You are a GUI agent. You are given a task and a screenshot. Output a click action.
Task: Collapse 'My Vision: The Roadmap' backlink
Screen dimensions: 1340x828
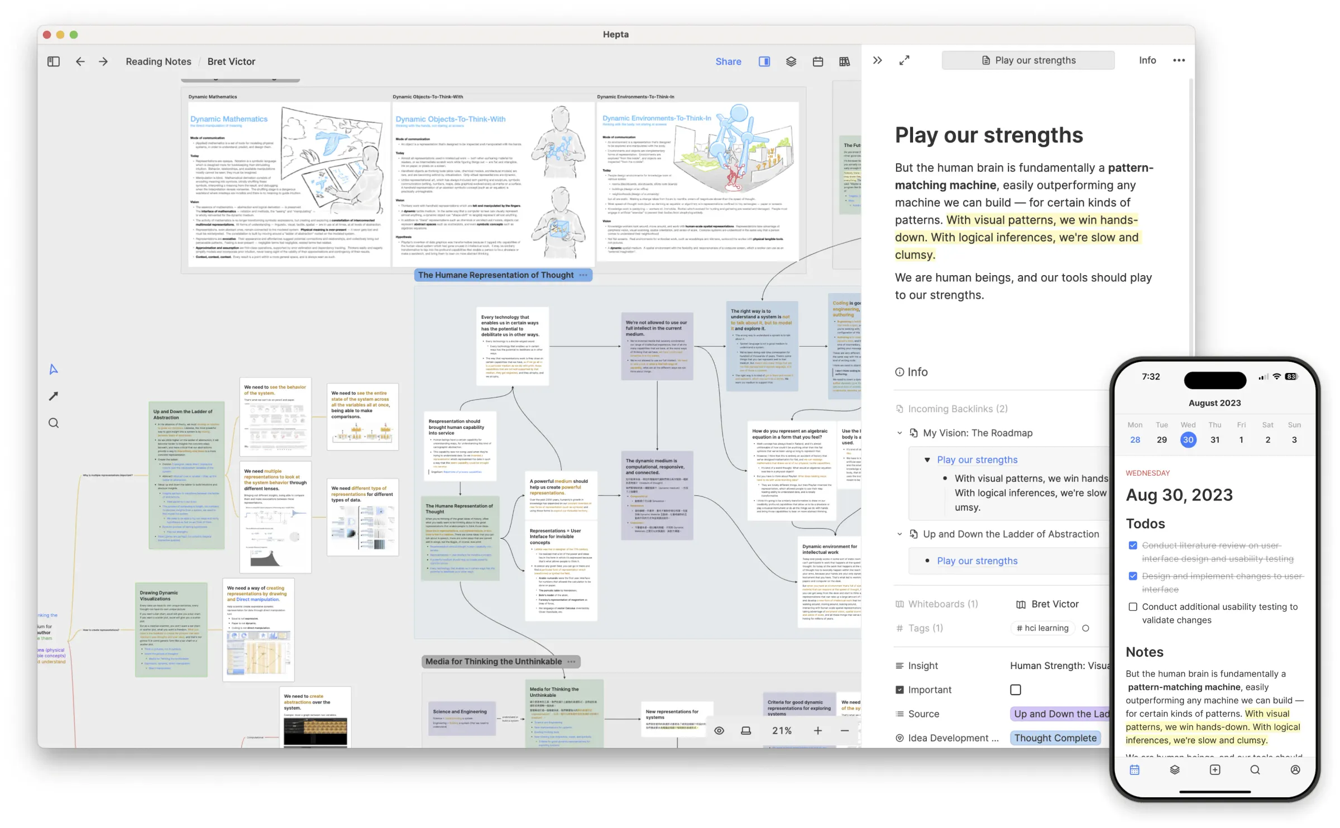899,433
